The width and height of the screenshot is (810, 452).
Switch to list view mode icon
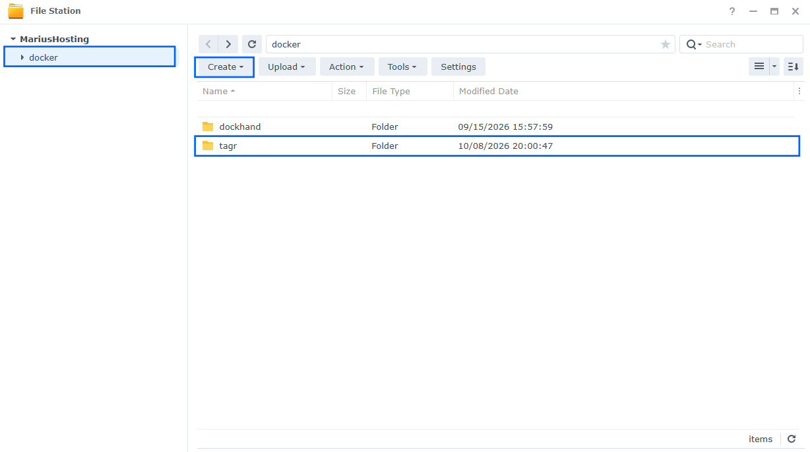coord(759,67)
